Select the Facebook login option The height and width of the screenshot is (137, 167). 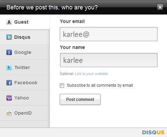coord(25,83)
